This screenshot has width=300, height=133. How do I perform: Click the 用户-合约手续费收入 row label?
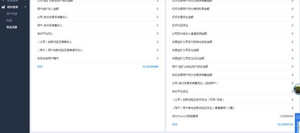pyautogui.click(x=50, y=25)
